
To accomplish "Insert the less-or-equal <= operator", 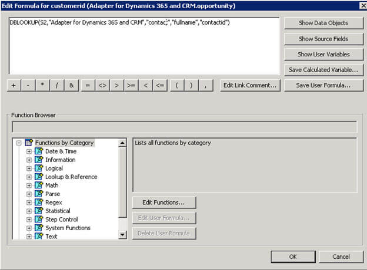I will [160, 86].
